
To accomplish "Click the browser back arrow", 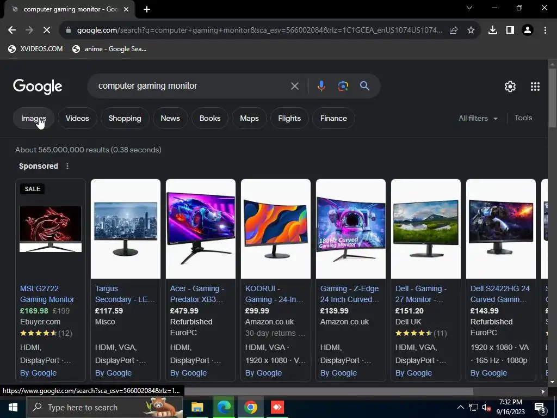I will (12, 30).
